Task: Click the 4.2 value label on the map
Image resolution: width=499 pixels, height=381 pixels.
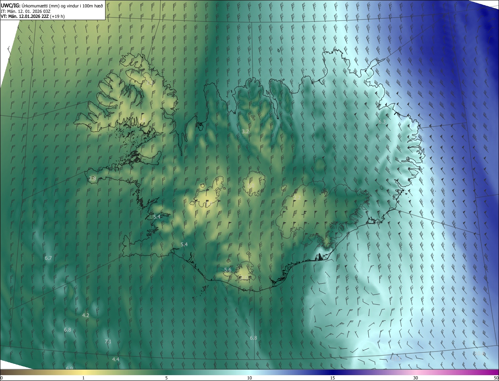Action: (x=86, y=315)
